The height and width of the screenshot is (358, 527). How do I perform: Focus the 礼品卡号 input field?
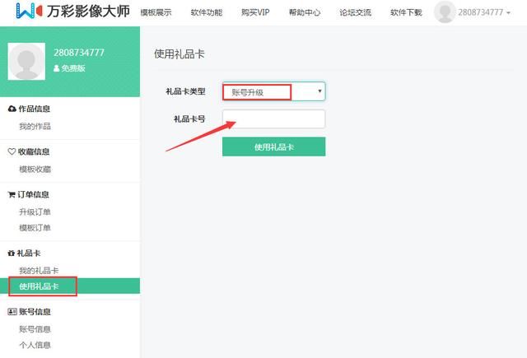274,119
